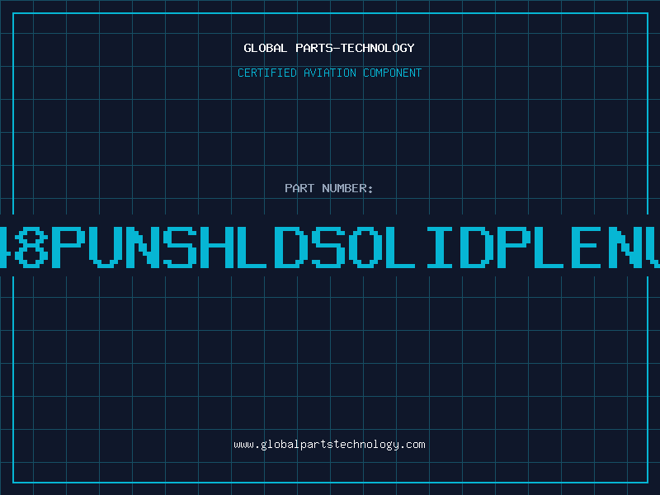Open the www.globalpartstechnology.com link
Screen dimensions: 660x495
point(329,445)
